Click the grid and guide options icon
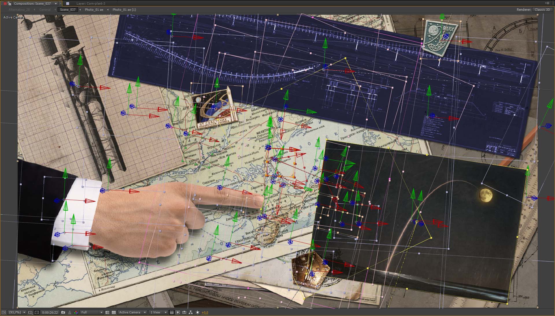The height and width of the screenshot is (316, 555). (30, 312)
